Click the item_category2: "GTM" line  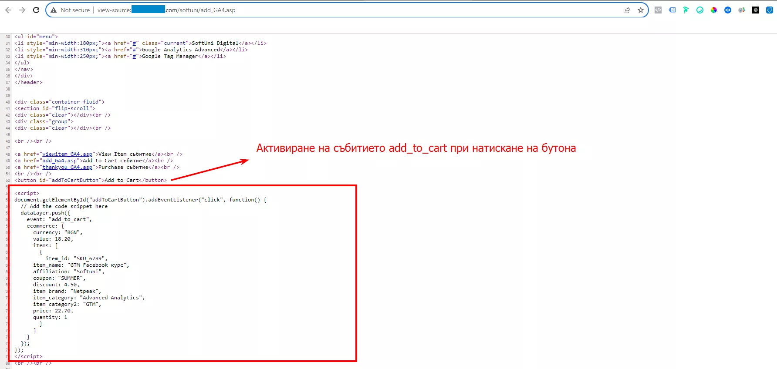pyautogui.click(x=67, y=304)
